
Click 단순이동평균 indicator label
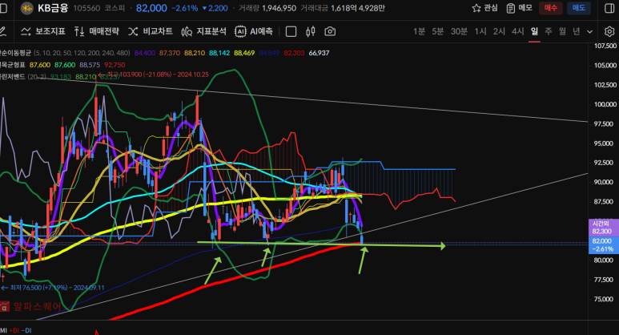pyautogui.click(x=15, y=53)
